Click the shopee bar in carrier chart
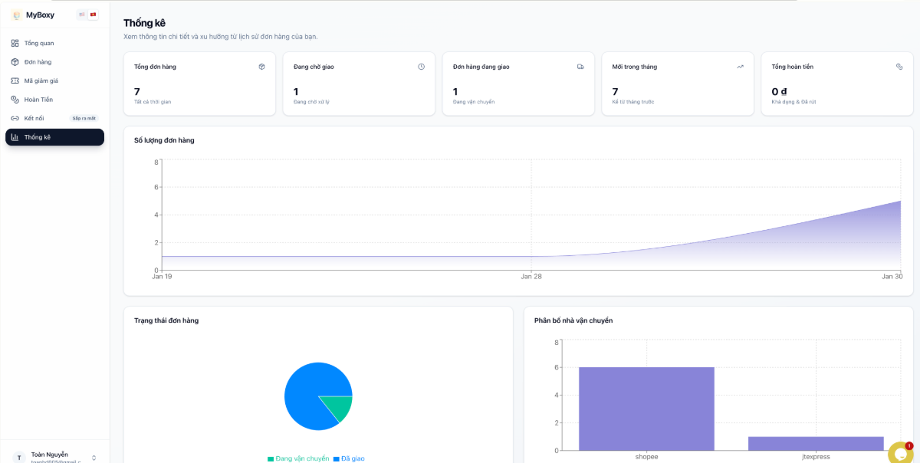 click(x=646, y=409)
